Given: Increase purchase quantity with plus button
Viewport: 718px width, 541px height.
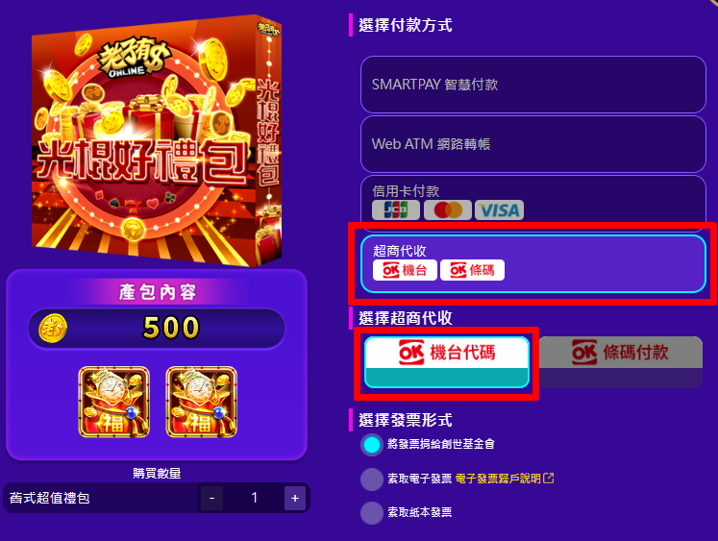Looking at the screenshot, I should click(295, 498).
